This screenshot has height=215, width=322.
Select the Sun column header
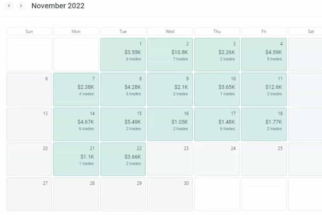pos(29,31)
